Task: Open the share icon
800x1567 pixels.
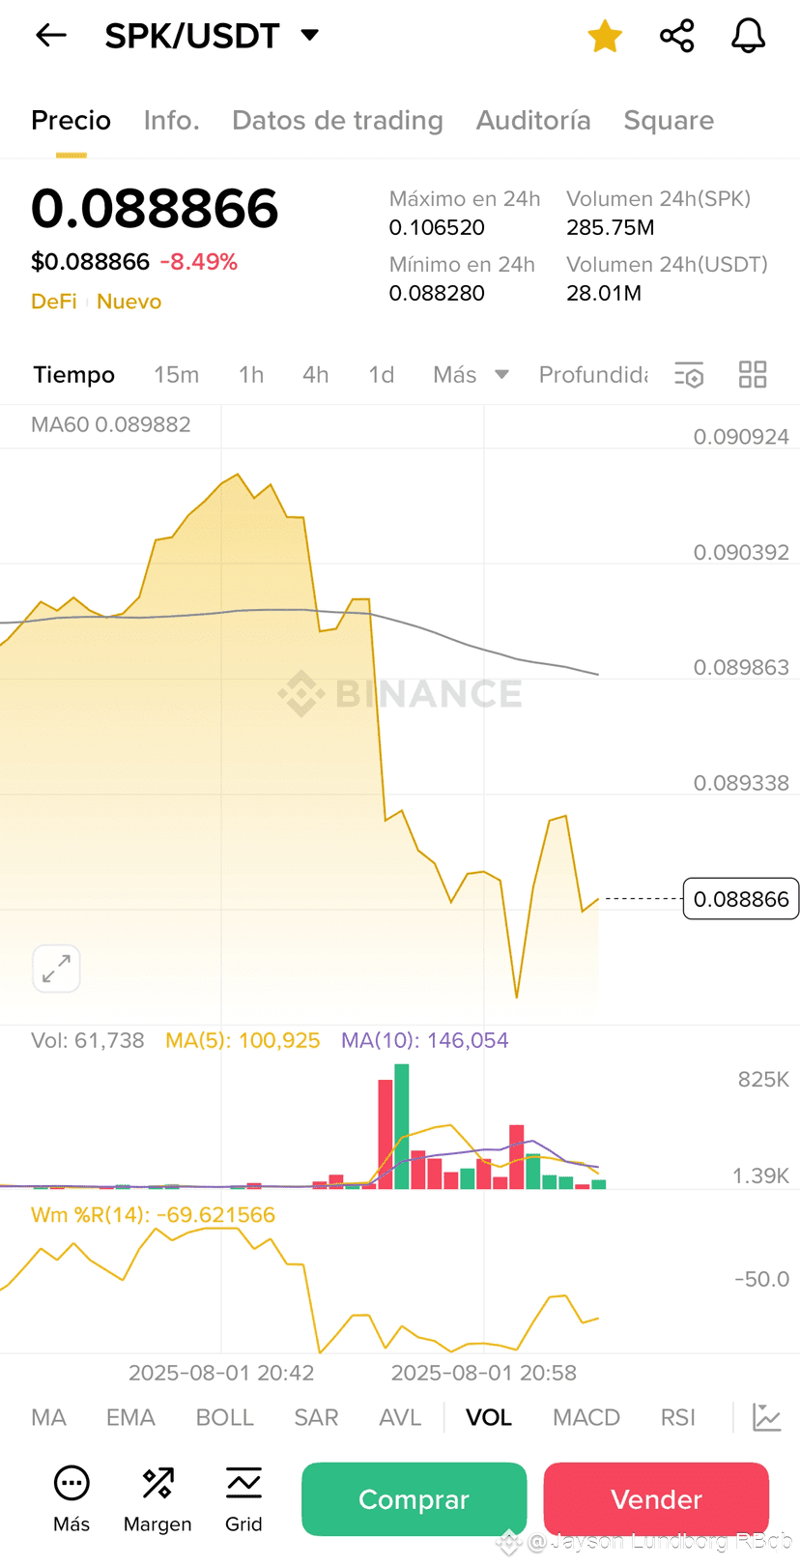Action: coord(676,36)
